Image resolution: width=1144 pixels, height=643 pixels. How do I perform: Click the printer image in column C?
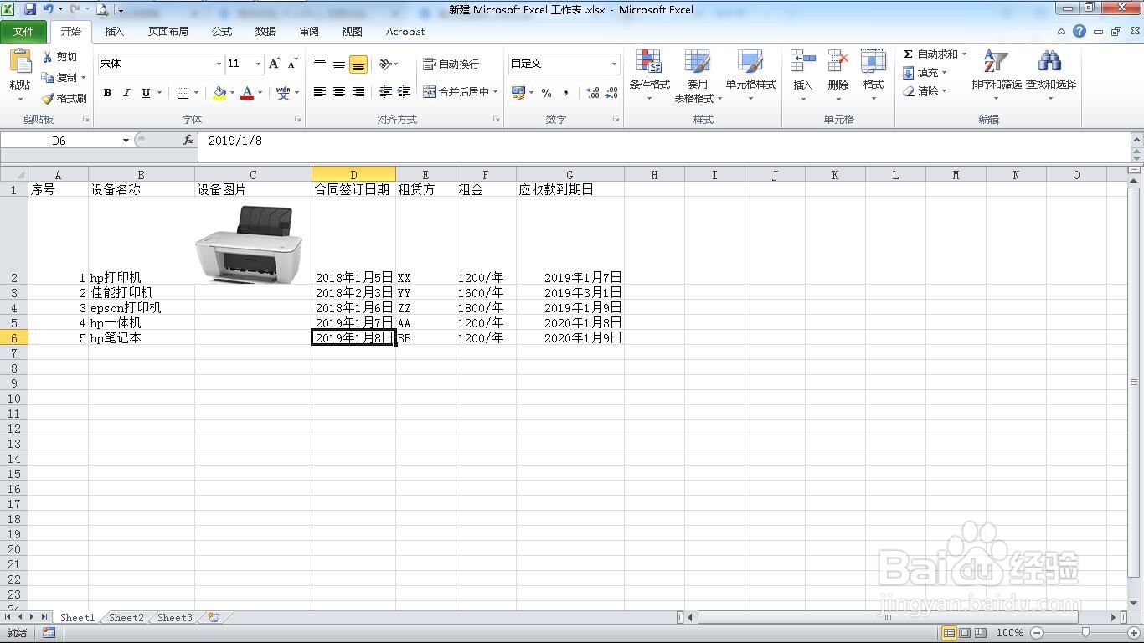click(249, 244)
